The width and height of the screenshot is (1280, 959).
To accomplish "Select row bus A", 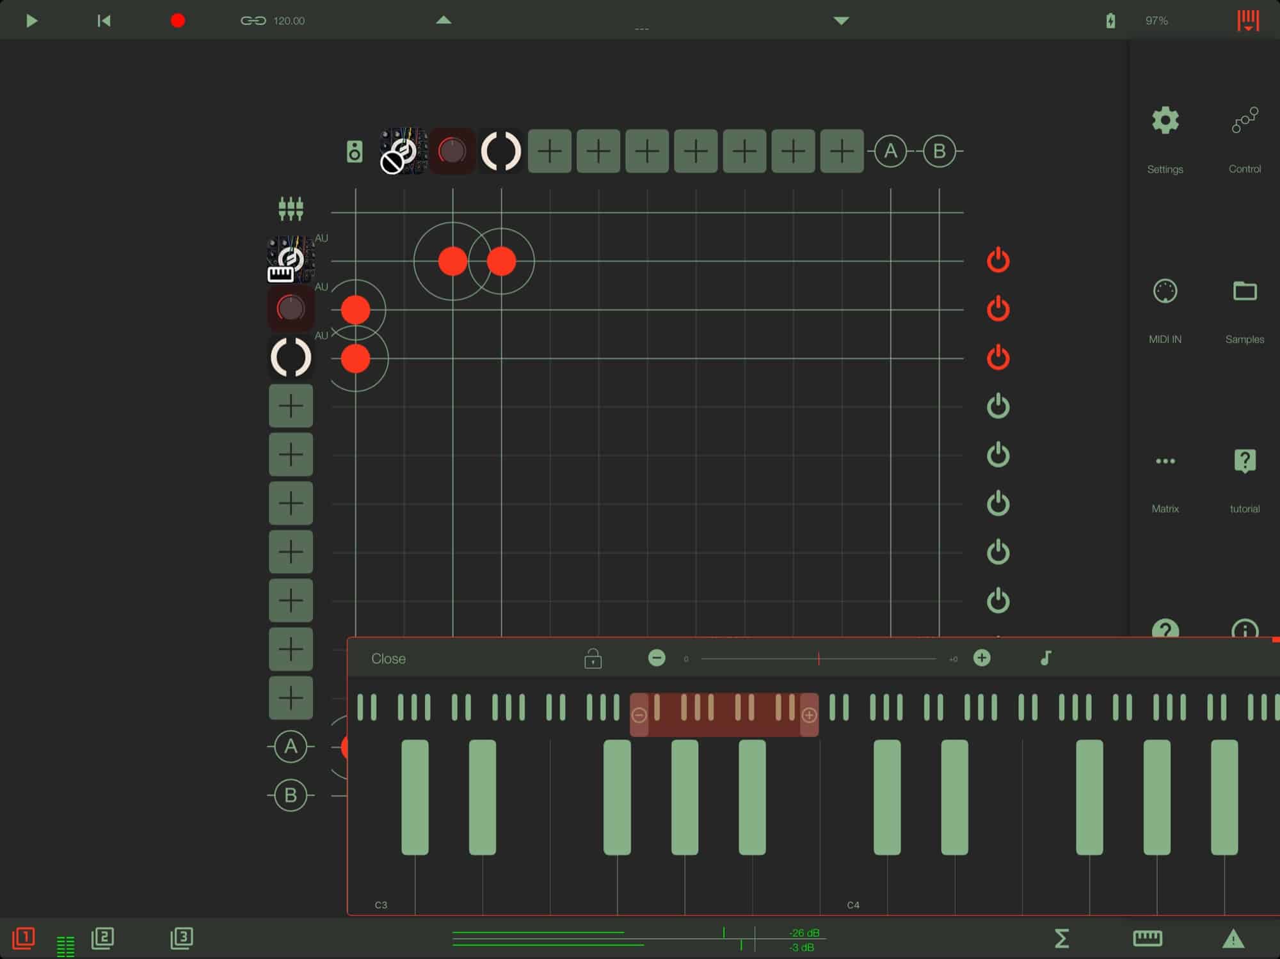I will click(x=291, y=747).
